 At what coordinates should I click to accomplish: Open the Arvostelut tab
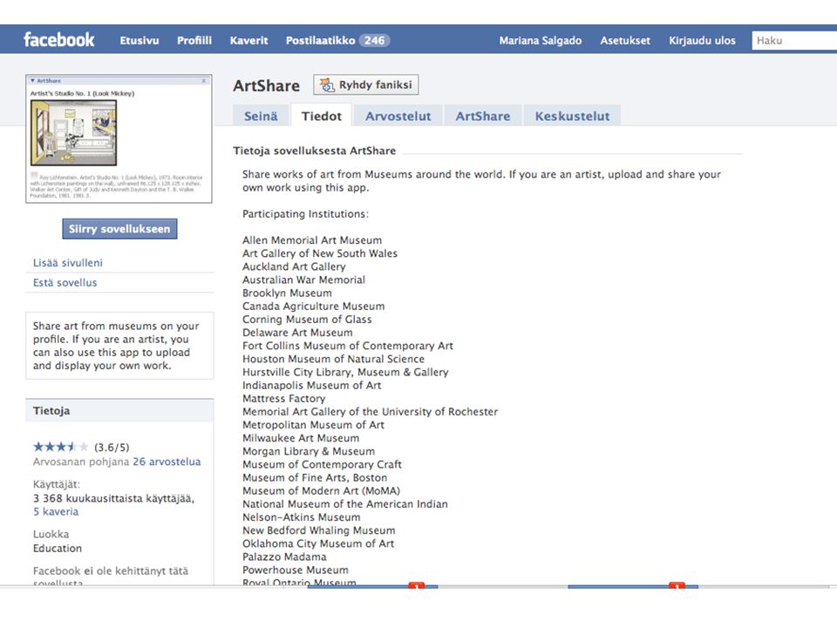click(x=398, y=116)
